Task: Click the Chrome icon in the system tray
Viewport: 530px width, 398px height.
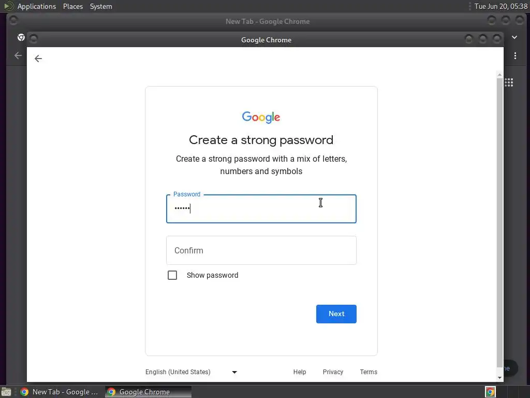Action: (x=490, y=392)
